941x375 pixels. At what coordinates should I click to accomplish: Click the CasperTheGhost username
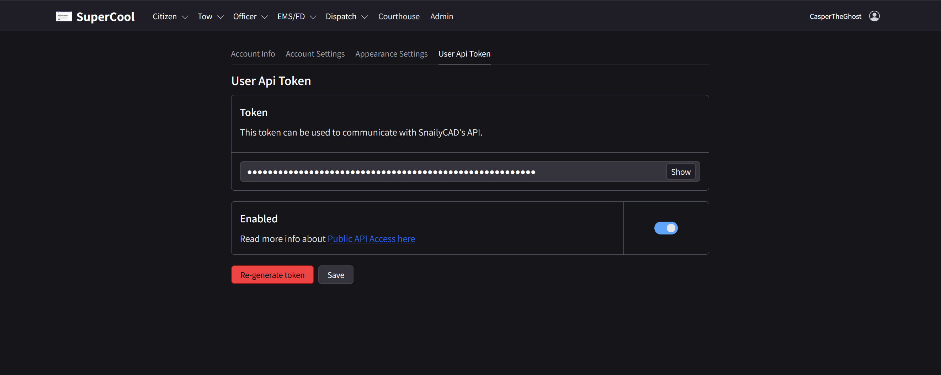click(835, 16)
